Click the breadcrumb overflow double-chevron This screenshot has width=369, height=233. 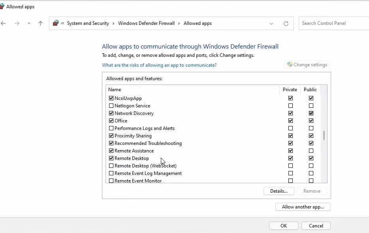coord(63,23)
